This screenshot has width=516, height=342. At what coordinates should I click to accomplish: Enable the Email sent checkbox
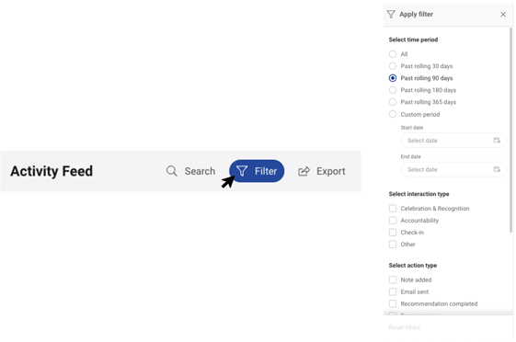click(x=393, y=291)
